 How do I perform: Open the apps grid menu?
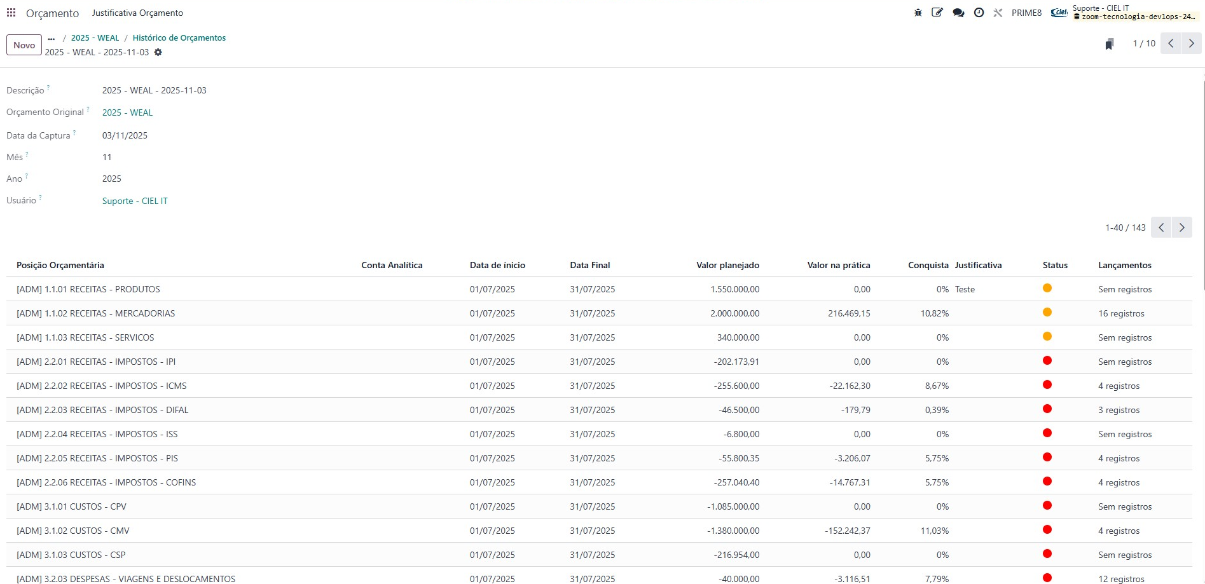pyautogui.click(x=11, y=13)
